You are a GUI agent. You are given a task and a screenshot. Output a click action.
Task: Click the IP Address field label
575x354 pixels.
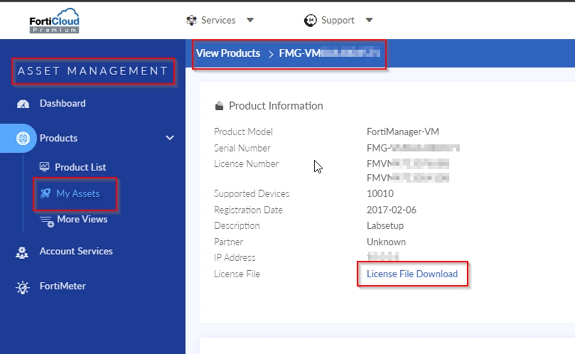pyautogui.click(x=235, y=258)
